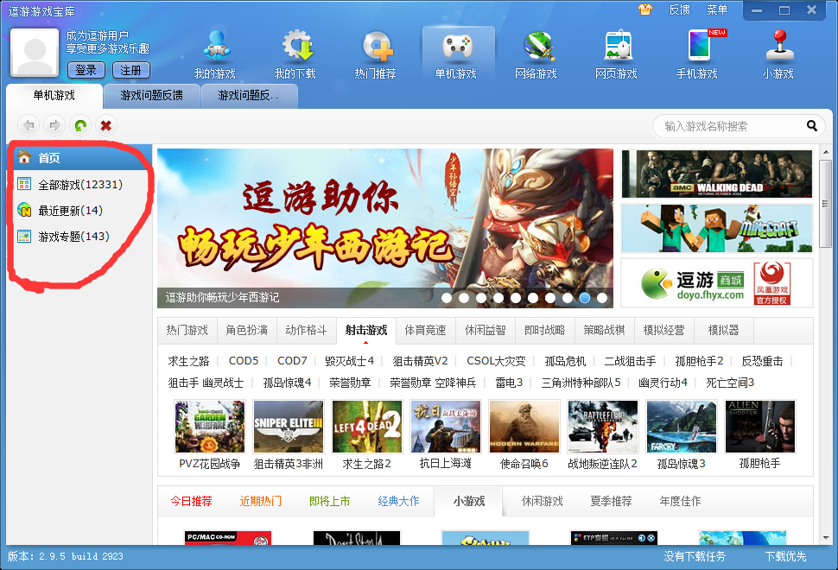
Task: Select 单机游戏 gamepad icon
Action: 456,54
